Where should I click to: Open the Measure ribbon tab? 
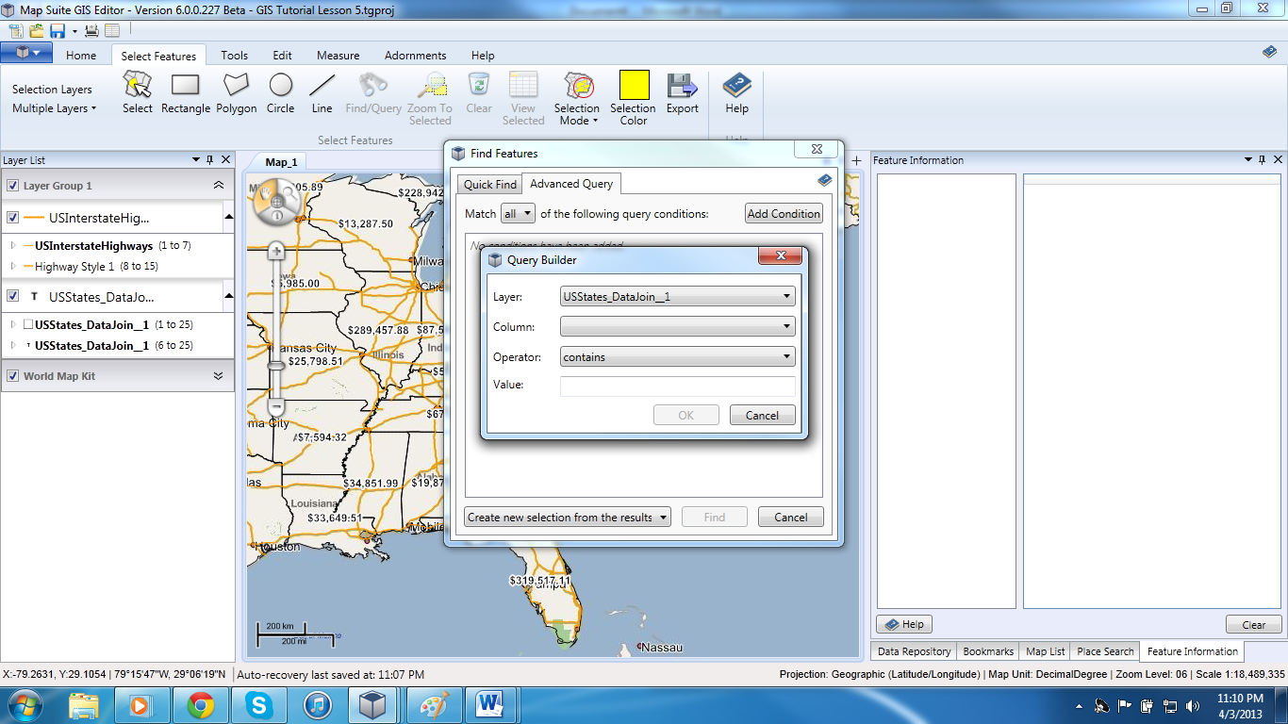337,55
